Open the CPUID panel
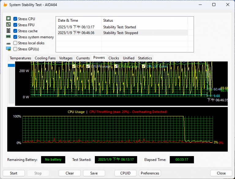The width and height of the screenshot is (235, 179). 125,173
